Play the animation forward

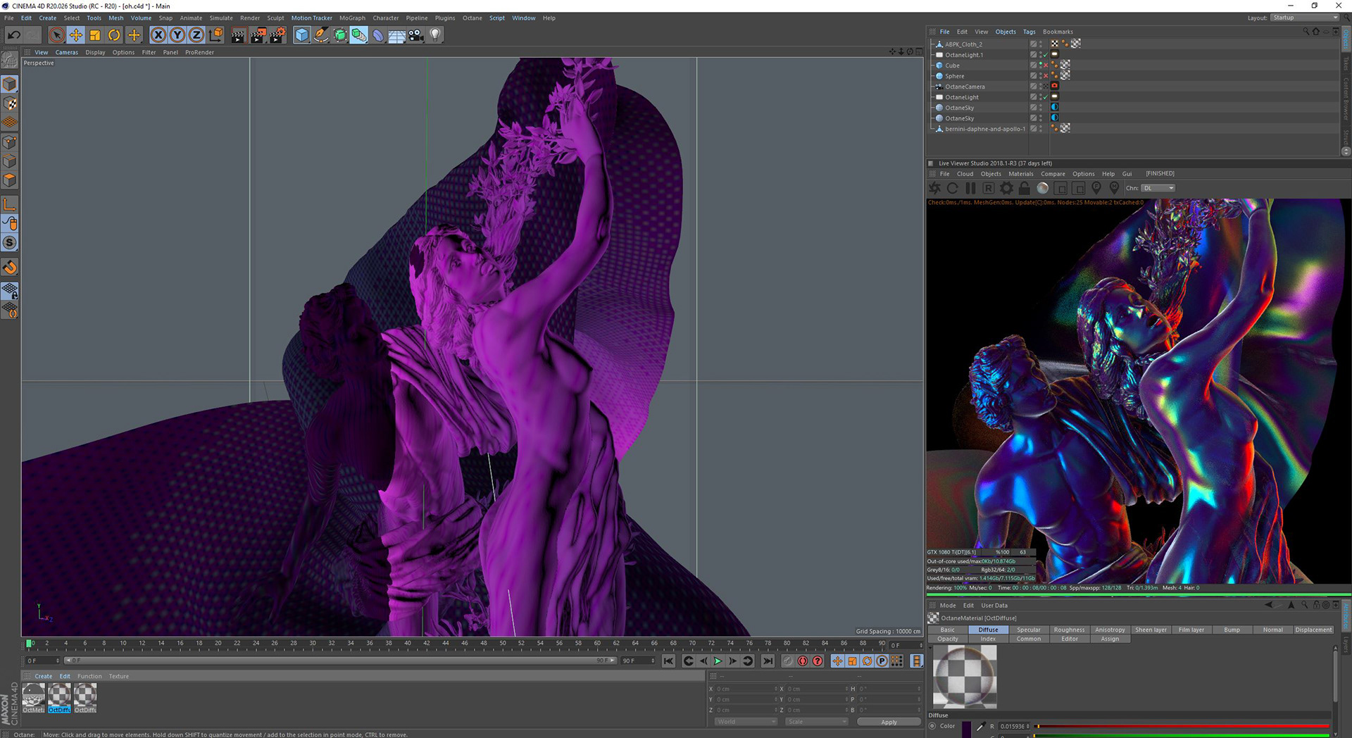(718, 661)
